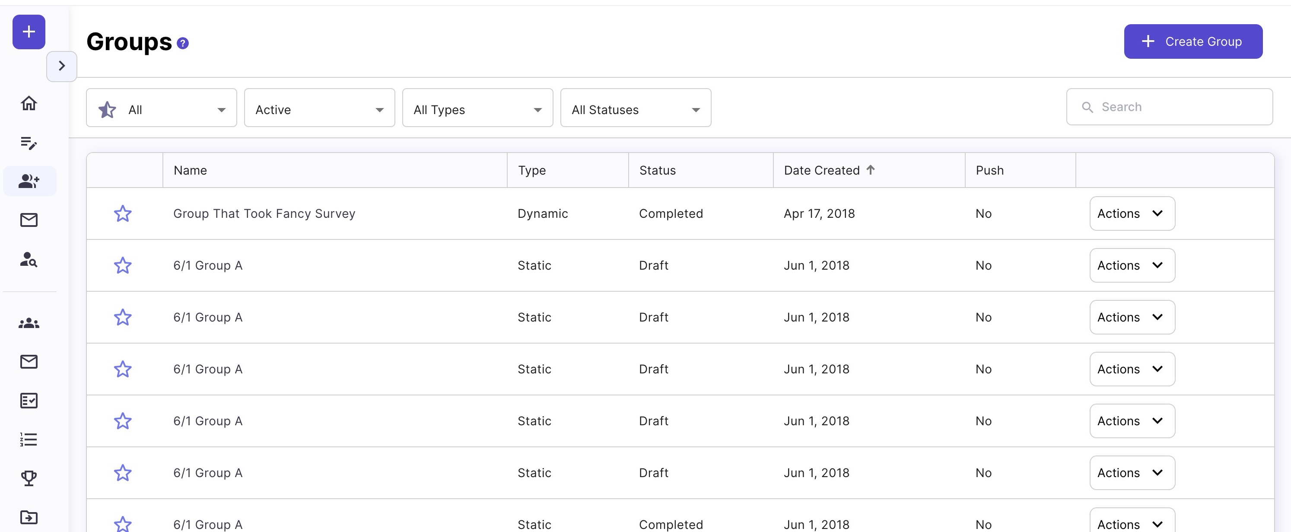Open Actions menu for Group That Took Fancy Survey

coord(1132,213)
